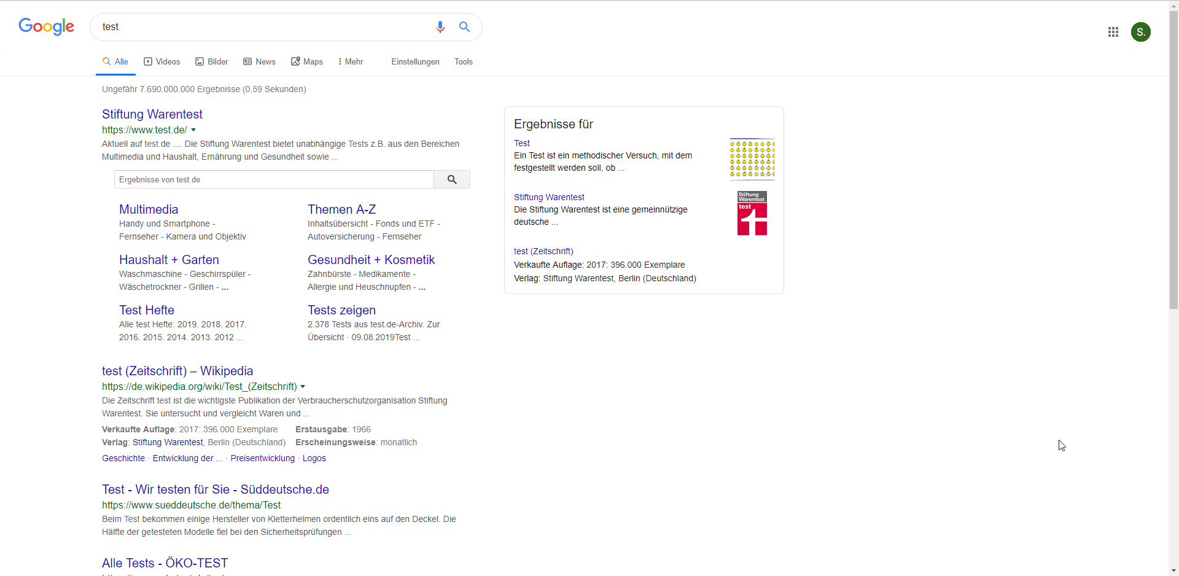
Task: Open the Mehr menu
Action: (x=351, y=61)
